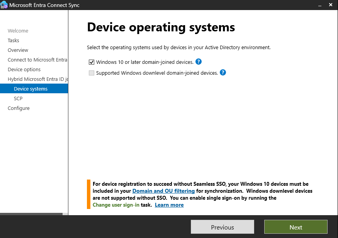
Task: Select Hybrid Microsoft Entra ID join step
Action: 37,79
